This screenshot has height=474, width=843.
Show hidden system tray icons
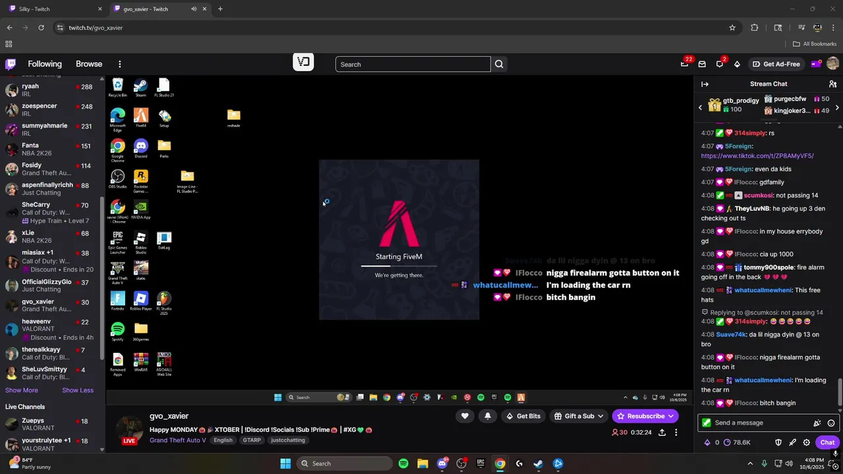point(750,463)
